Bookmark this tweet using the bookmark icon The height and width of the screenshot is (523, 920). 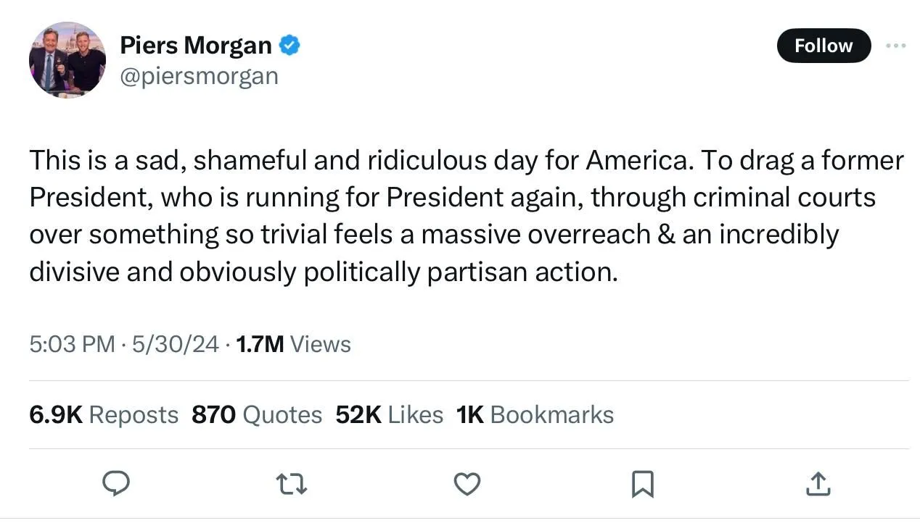coord(642,484)
